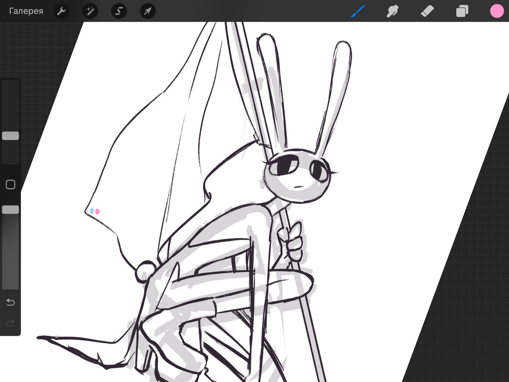Select the Eraser tool
The height and width of the screenshot is (382, 509).
[427, 11]
